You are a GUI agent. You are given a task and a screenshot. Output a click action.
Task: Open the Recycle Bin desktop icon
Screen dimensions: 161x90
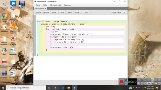pos(4,5)
